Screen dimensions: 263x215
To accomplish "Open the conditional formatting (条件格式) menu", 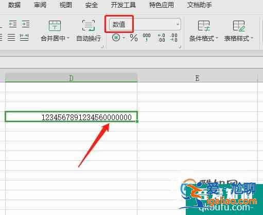I will tap(203, 31).
